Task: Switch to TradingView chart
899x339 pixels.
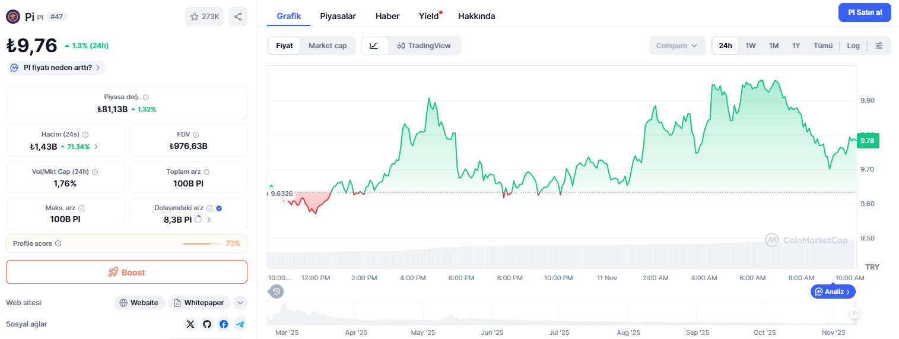Action: (424, 46)
